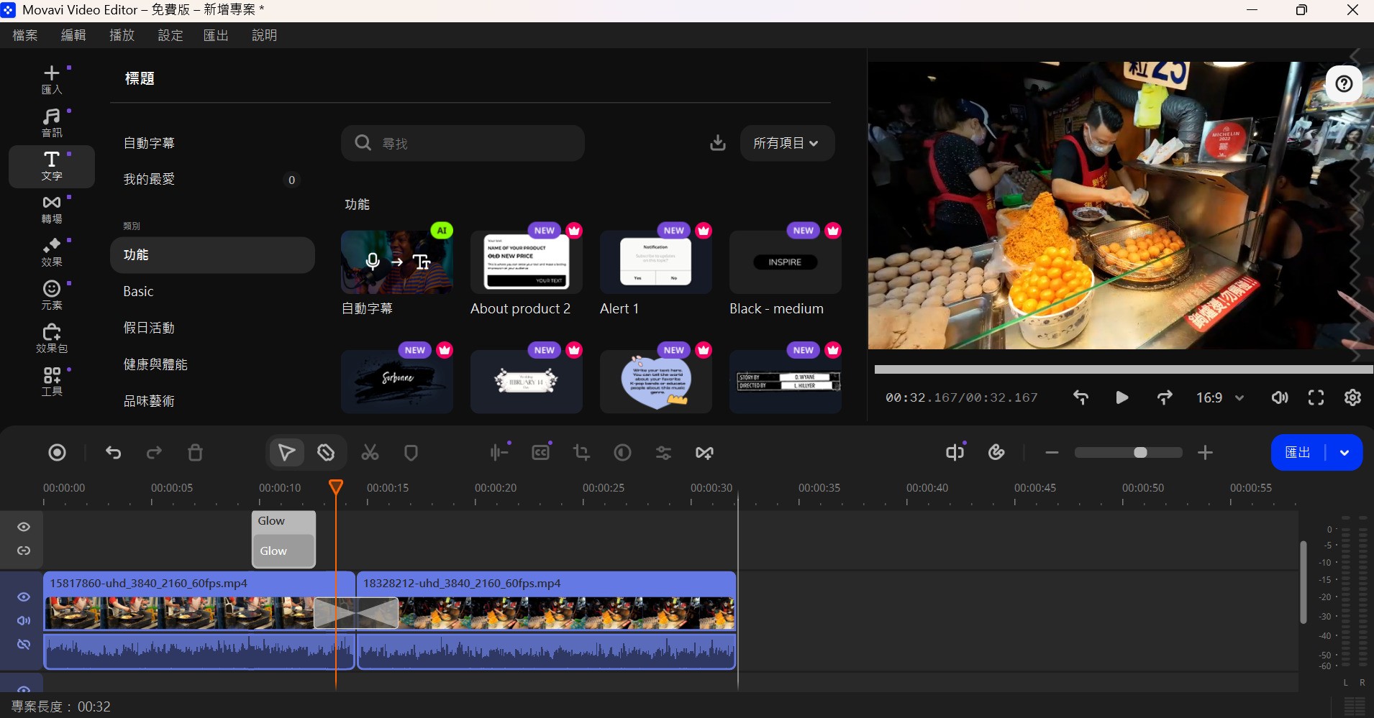Select the About product 2 title thumbnail
This screenshot has height=718, width=1374.
click(527, 262)
